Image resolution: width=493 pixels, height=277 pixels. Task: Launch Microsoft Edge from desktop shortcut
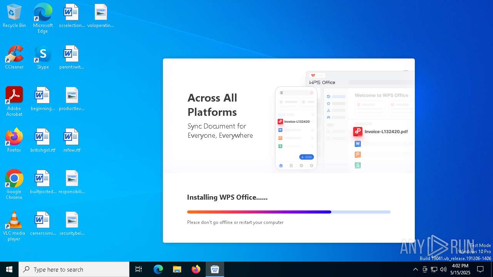tap(43, 18)
